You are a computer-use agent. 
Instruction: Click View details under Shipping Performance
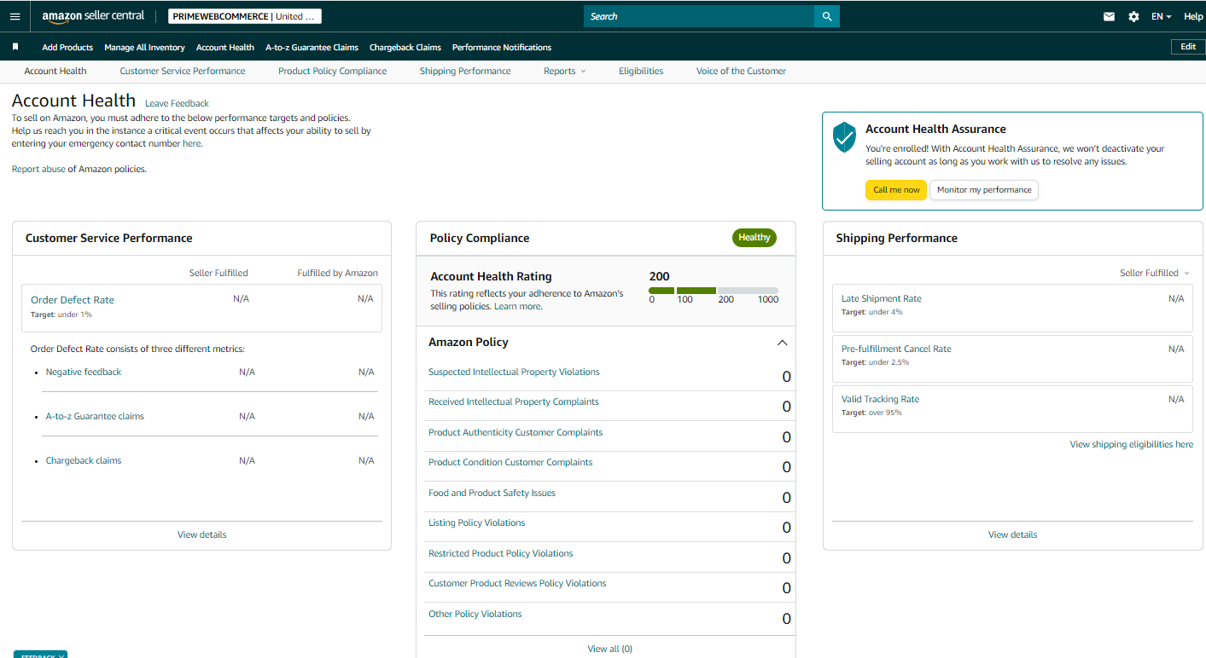click(x=1013, y=534)
